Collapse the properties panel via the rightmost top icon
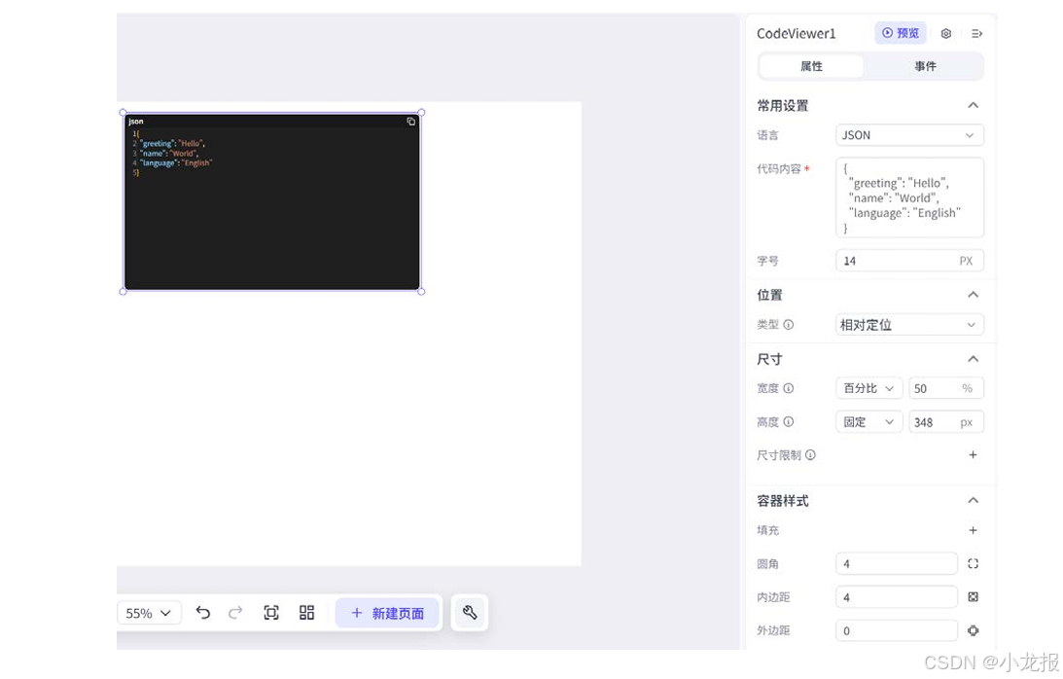 pos(976,32)
